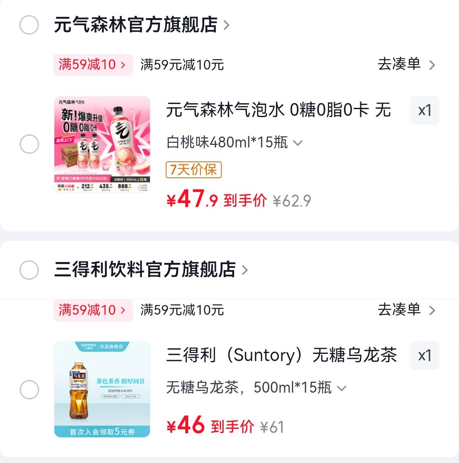Open 元气森林气泡水 0糖0脂0卡 product title
459x463 pixels.
[x=278, y=110]
